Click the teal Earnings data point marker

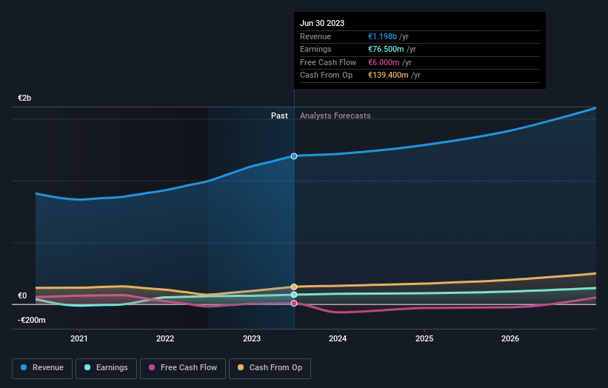[294, 295]
